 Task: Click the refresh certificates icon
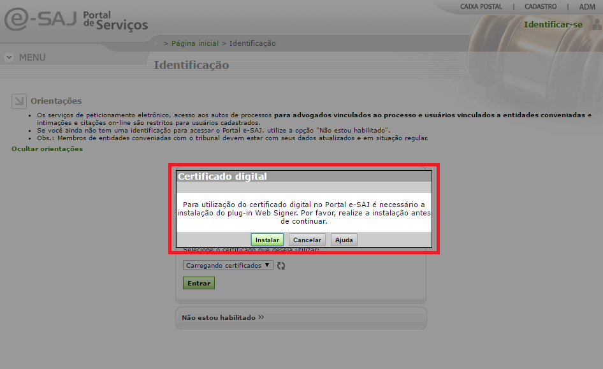pyautogui.click(x=281, y=266)
